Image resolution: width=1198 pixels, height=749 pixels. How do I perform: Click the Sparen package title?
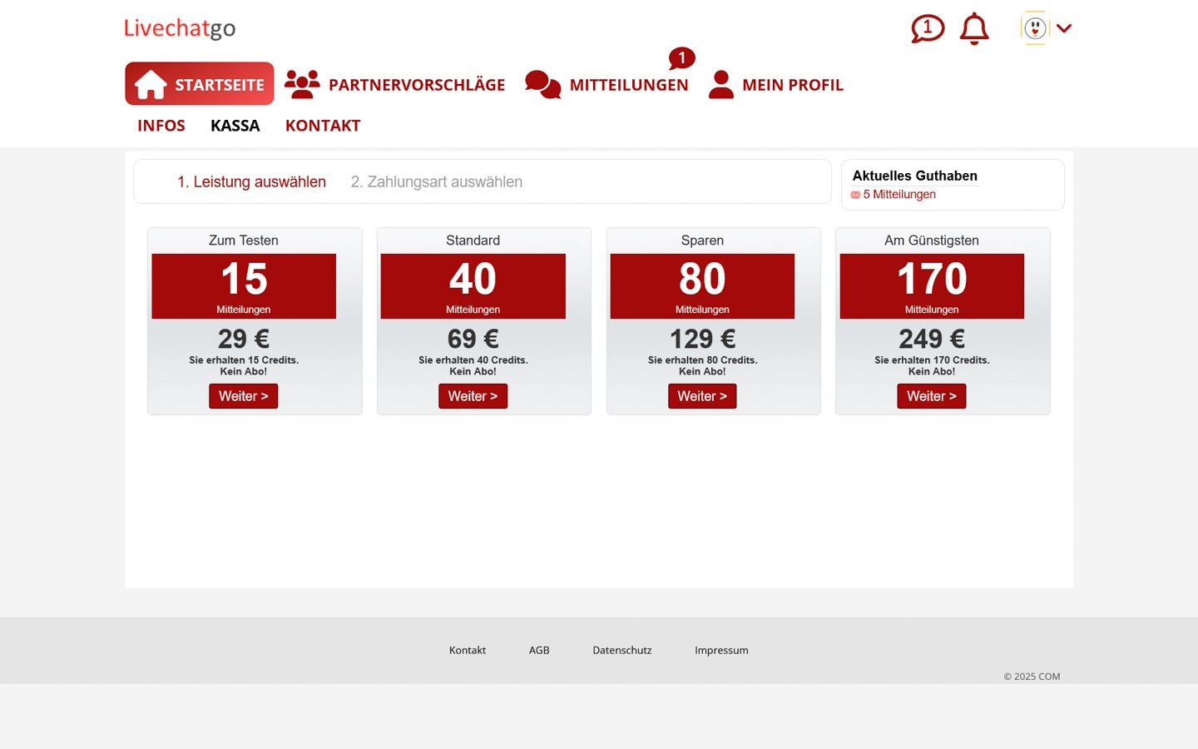pos(702,241)
